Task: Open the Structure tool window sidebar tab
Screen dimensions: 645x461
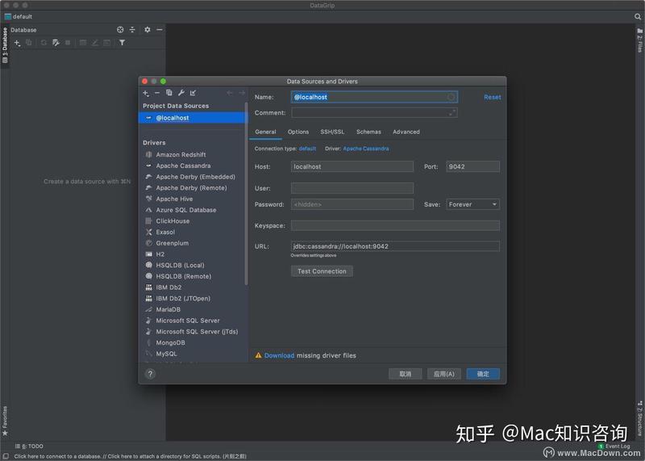Action: pyautogui.click(x=639, y=418)
